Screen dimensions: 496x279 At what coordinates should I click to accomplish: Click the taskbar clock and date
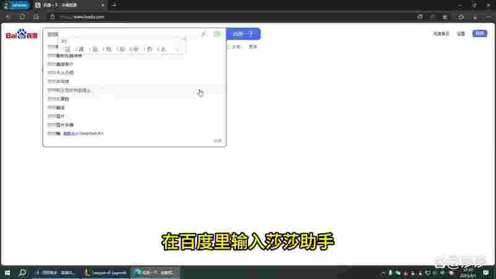pyautogui.click(x=467, y=273)
